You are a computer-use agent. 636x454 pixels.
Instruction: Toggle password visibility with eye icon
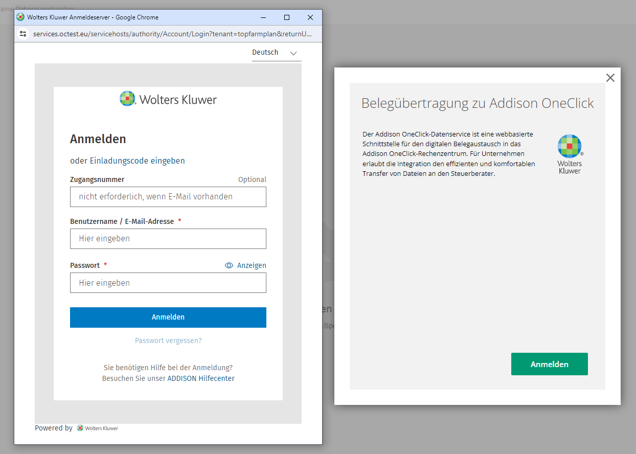click(229, 265)
